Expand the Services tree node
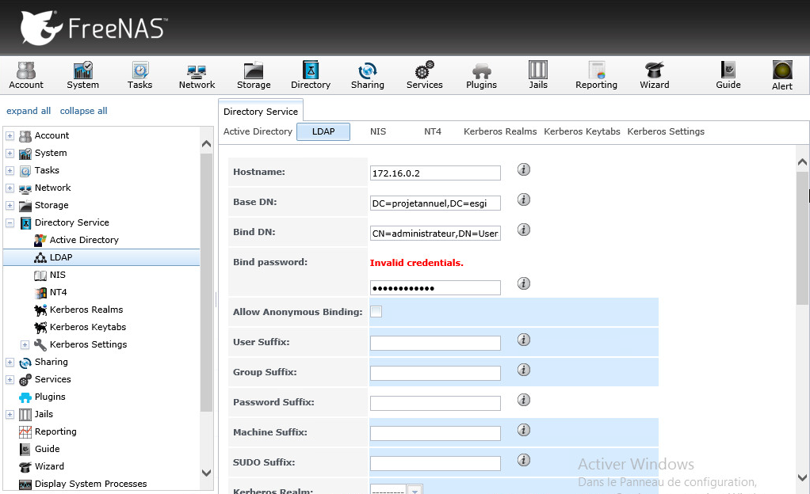The height and width of the screenshot is (494, 810). [10, 379]
